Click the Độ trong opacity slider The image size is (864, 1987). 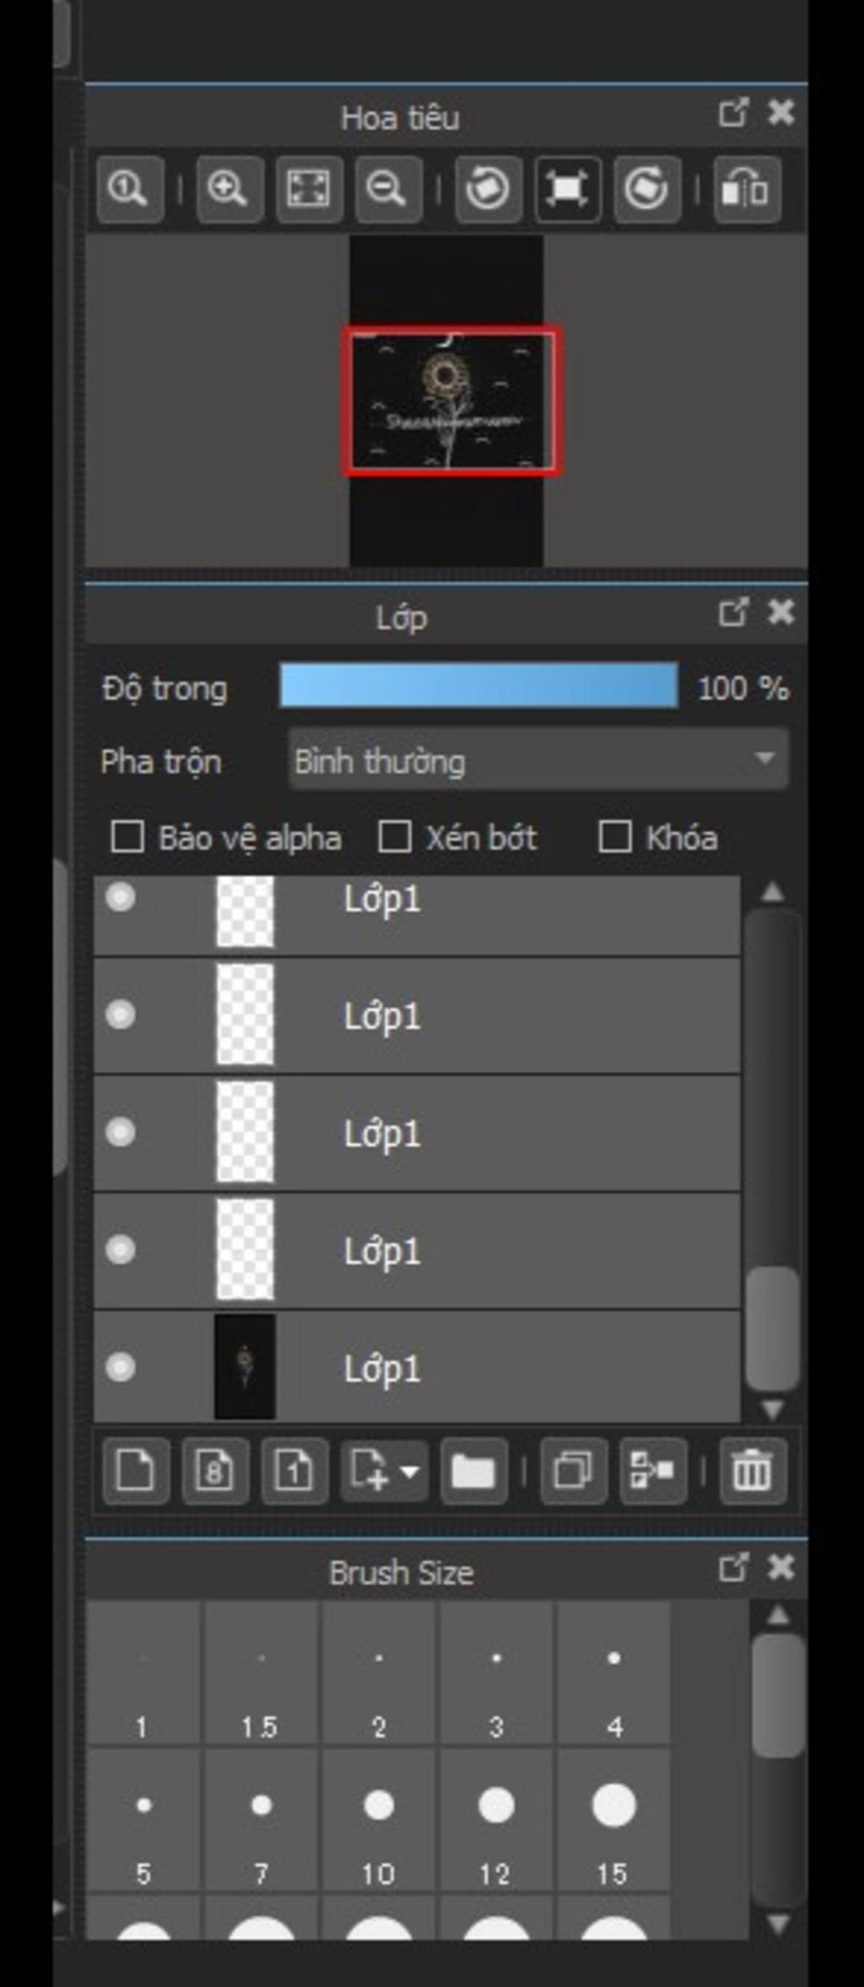[x=478, y=685]
